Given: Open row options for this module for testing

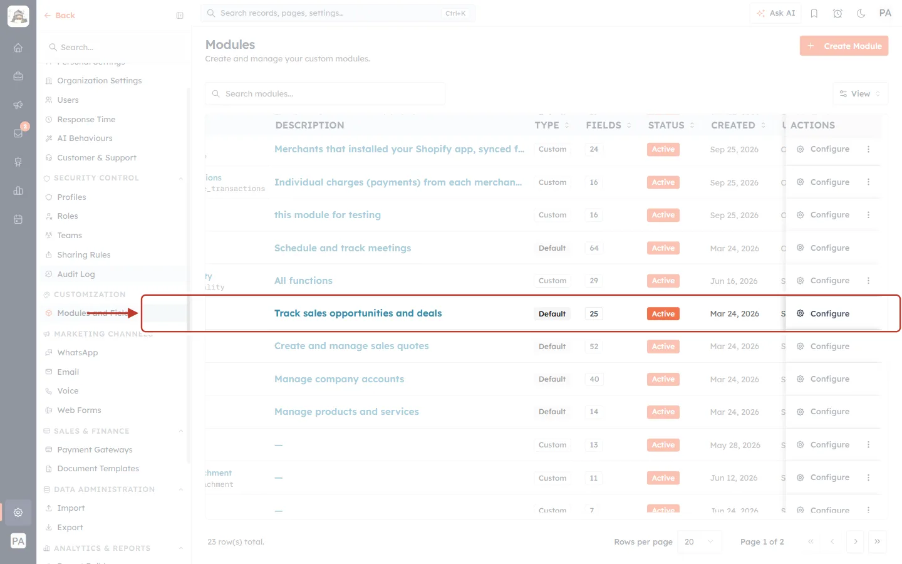Looking at the screenshot, I should click(x=868, y=215).
